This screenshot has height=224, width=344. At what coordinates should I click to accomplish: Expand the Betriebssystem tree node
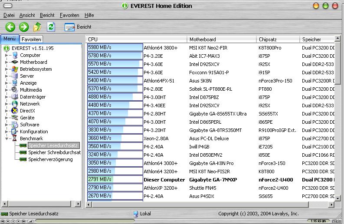[7, 69]
